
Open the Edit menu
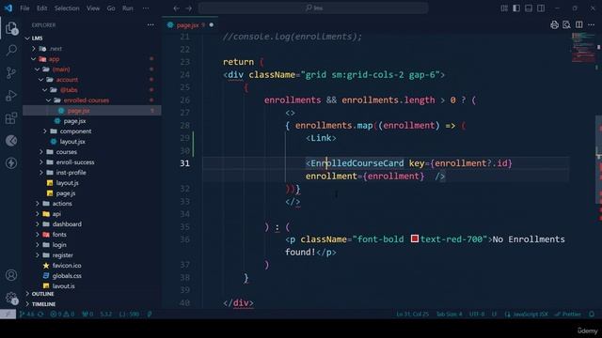click(41, 8)
